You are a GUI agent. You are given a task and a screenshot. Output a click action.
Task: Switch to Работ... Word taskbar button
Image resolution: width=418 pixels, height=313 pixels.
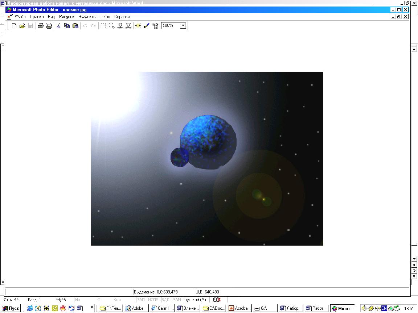point(317,308)
